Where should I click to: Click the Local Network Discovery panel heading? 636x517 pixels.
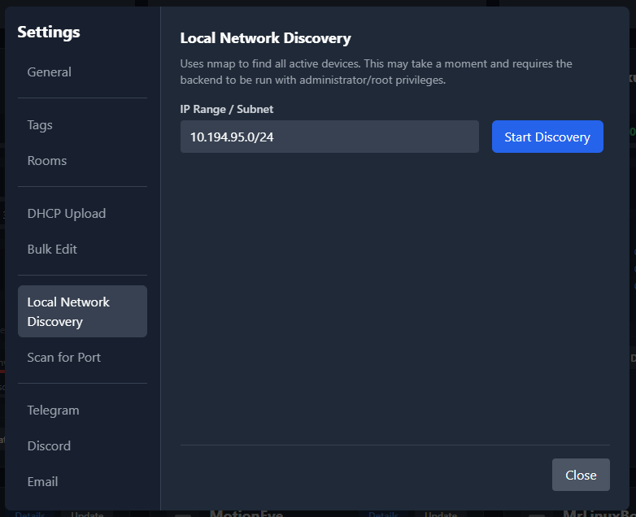point(265,38)
